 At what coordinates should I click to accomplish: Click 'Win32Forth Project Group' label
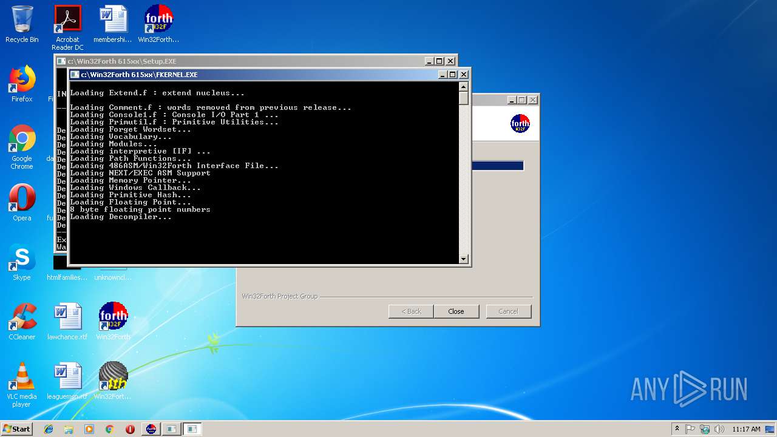280,296
